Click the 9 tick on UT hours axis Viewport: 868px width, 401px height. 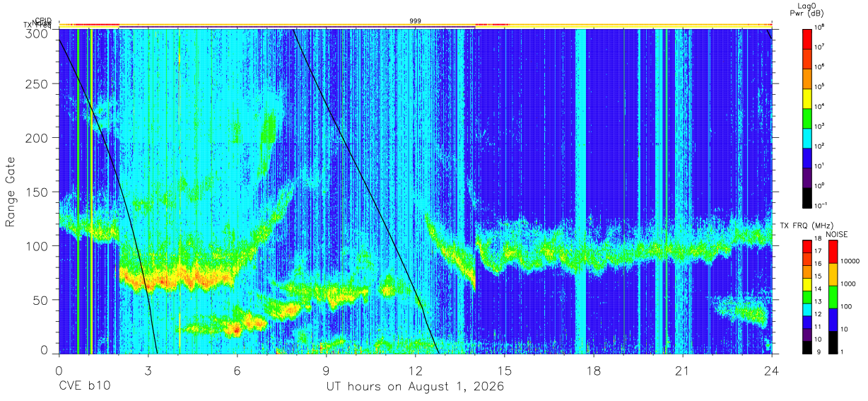[327, 370]
